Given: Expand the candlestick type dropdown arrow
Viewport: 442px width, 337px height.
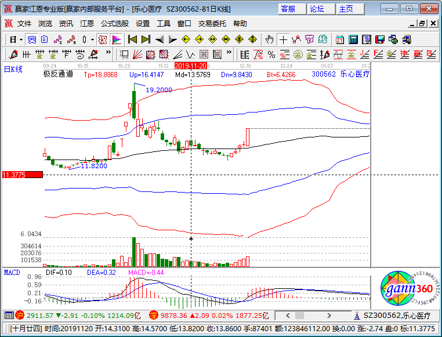Looking at the screenshot, I should [92, 39].
